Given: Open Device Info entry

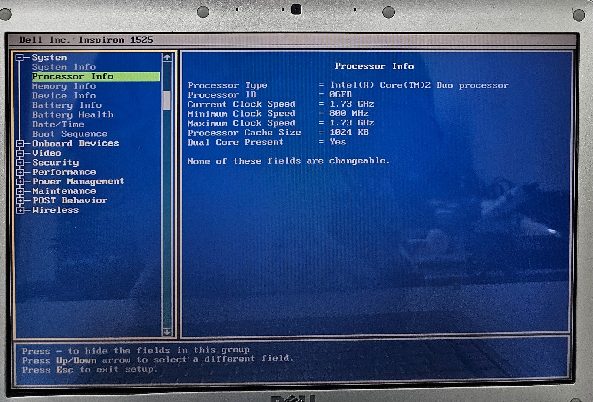Looking at the screenshot, I should [64, 95].
